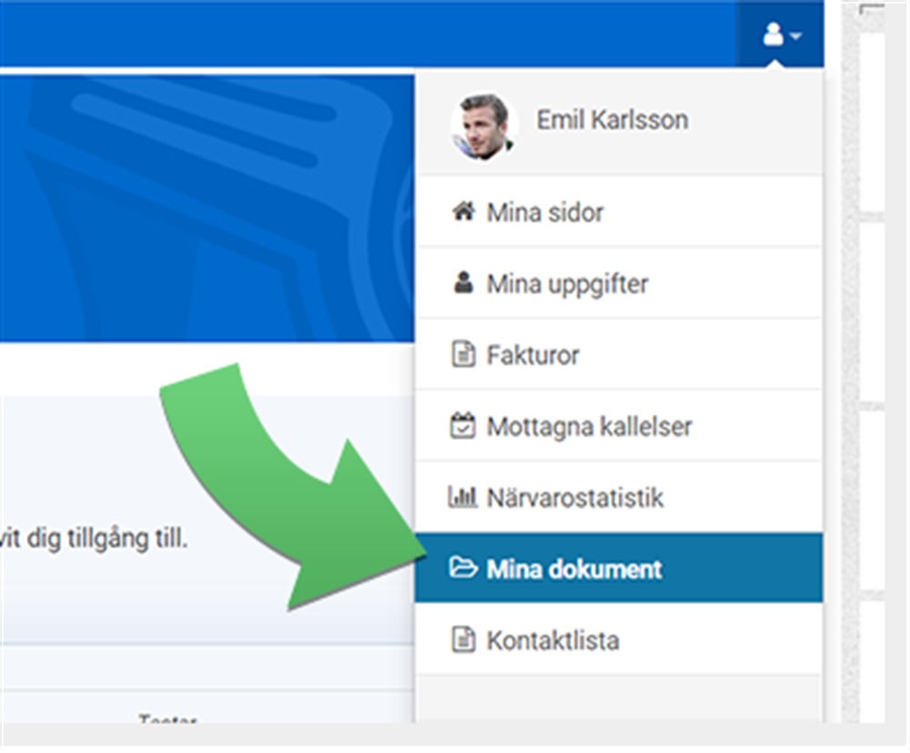910x753 pixels.
Task: View Mottagna kallelser
Action: click(x=589, y=426)
